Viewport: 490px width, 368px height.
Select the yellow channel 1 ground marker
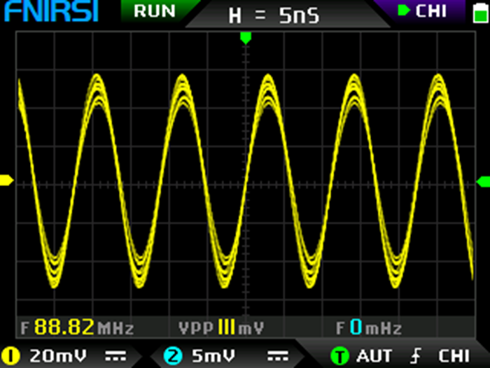pyautogui.click(x=6, y=181)
